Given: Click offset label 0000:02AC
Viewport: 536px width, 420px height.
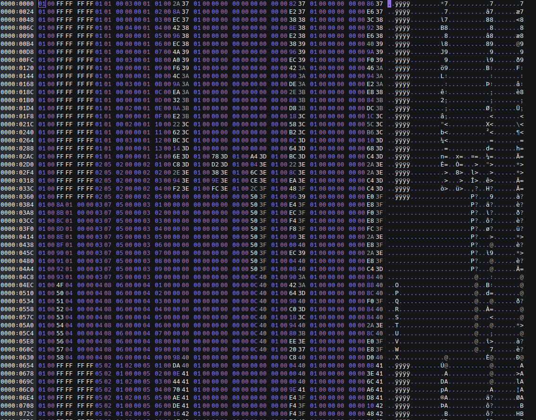Looking at the screenshot, I should click(17, 157).
